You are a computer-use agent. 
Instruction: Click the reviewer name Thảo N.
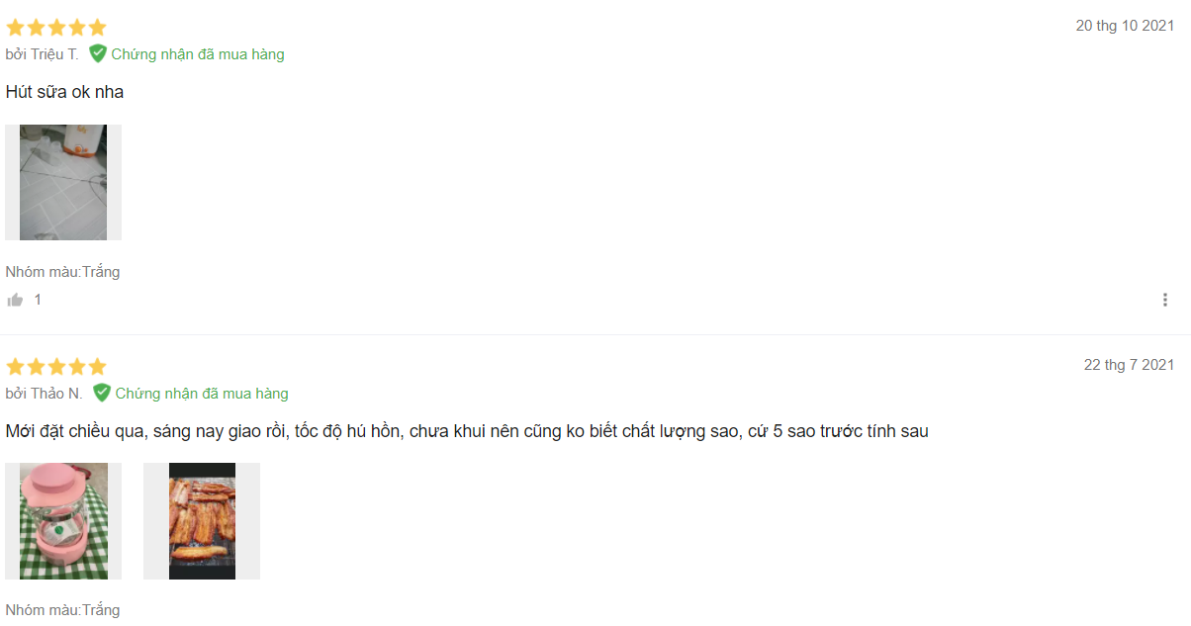click(x=56, y=394)
